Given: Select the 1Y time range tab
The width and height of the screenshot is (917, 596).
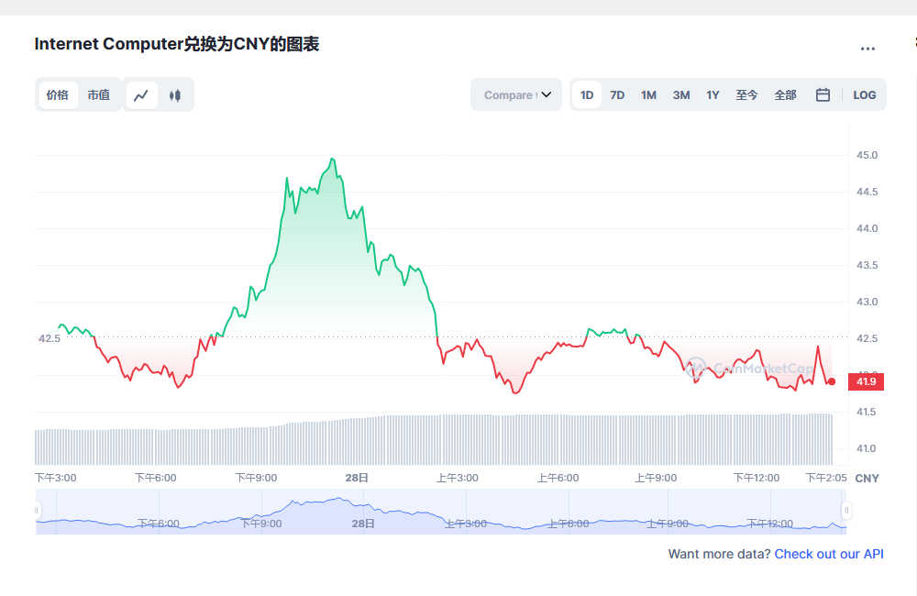Looking at the screenshot, I should (x=713, y=94).
